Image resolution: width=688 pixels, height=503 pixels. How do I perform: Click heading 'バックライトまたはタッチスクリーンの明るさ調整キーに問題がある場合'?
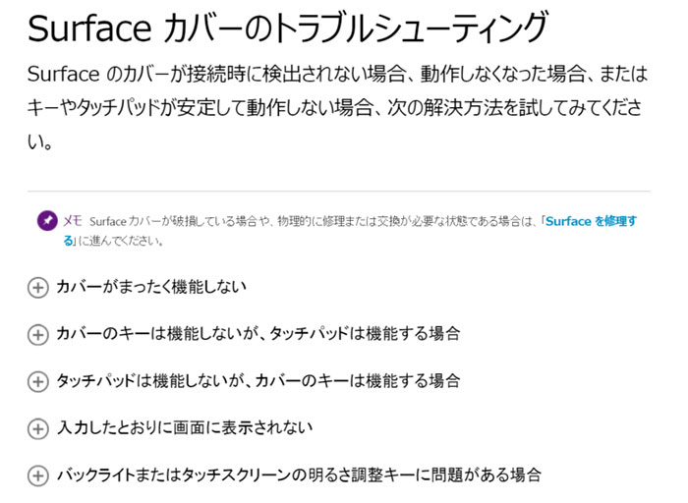tap(299, 475)
